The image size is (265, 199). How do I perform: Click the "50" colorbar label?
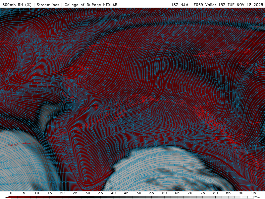[x=139, y=193]
